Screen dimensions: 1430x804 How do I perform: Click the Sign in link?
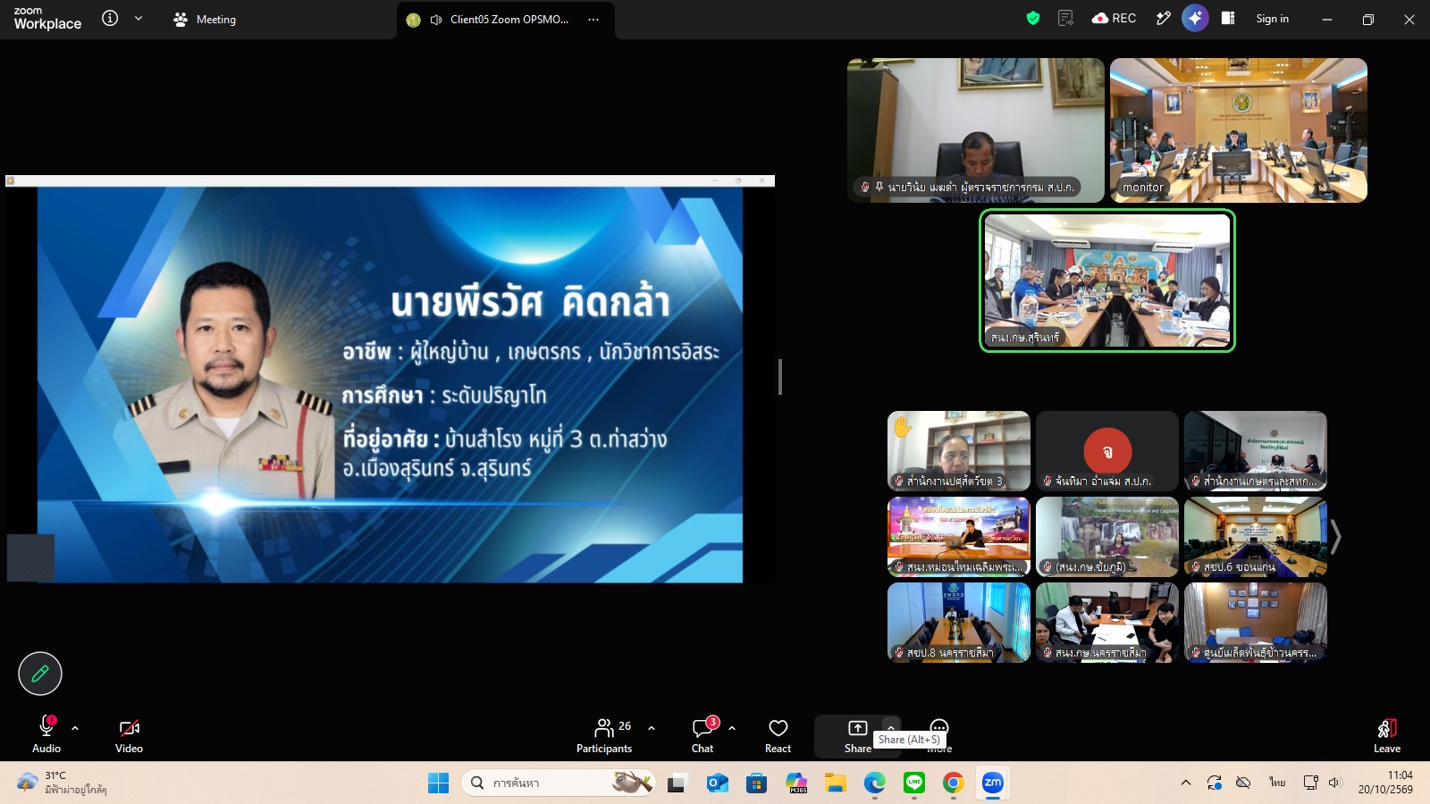click(1272, 19)
